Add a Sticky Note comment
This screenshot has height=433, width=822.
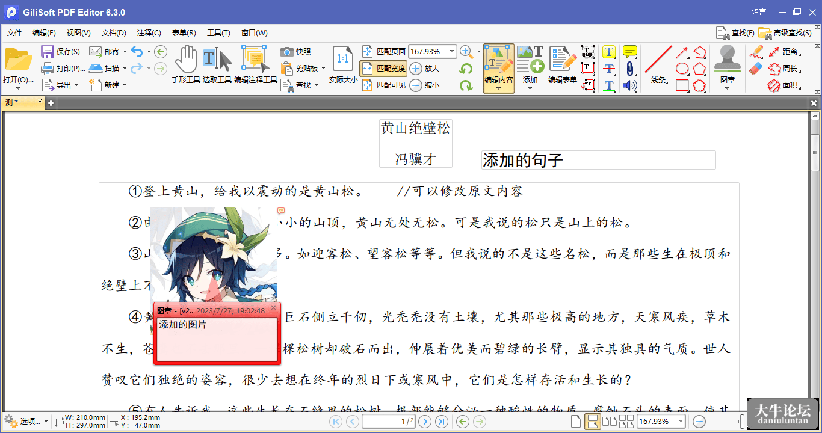[x=629, y=52]
